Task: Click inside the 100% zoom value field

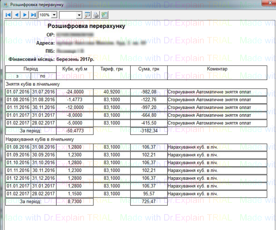Action: (44, 15)
